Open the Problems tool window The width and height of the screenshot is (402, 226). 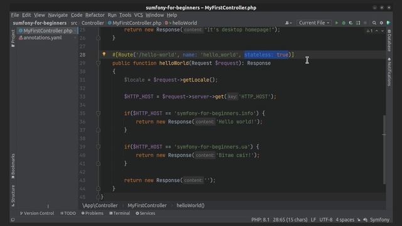pos(92,213)
